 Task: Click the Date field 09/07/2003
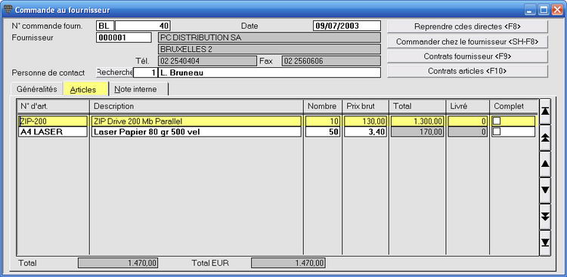coord(347,26)
